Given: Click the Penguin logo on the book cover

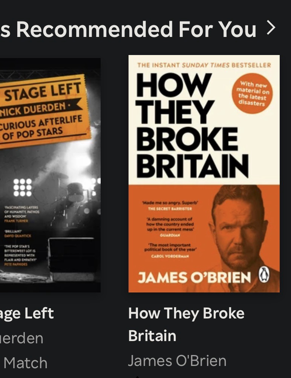Looking at the screenshot, I should click(x=264, y=275).
